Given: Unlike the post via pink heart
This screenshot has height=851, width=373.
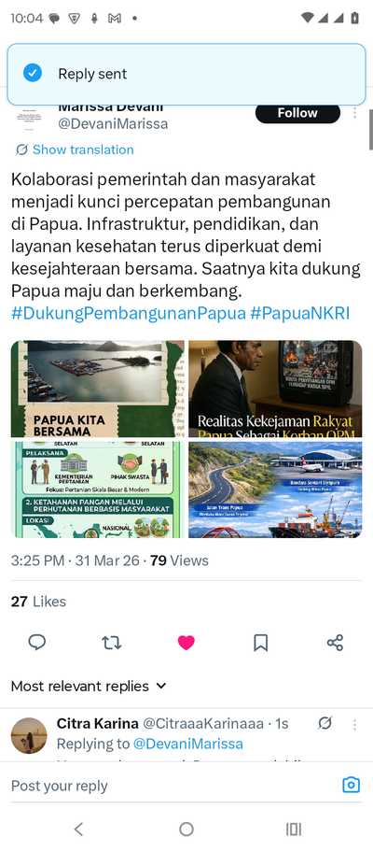Looking at the screenshot, I should coord(186,643).
